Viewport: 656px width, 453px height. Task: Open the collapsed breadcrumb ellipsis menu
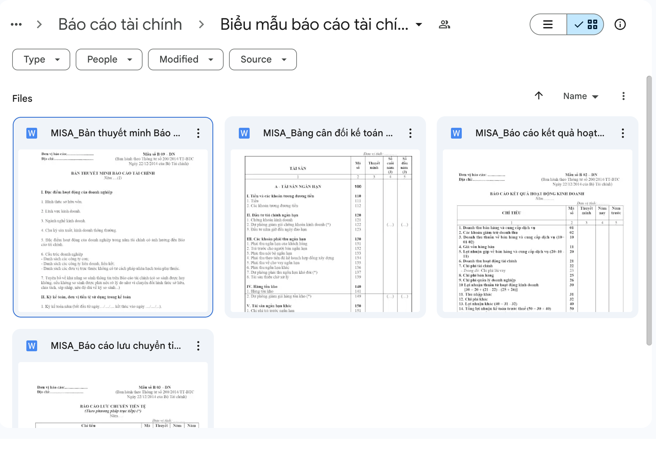16,24
